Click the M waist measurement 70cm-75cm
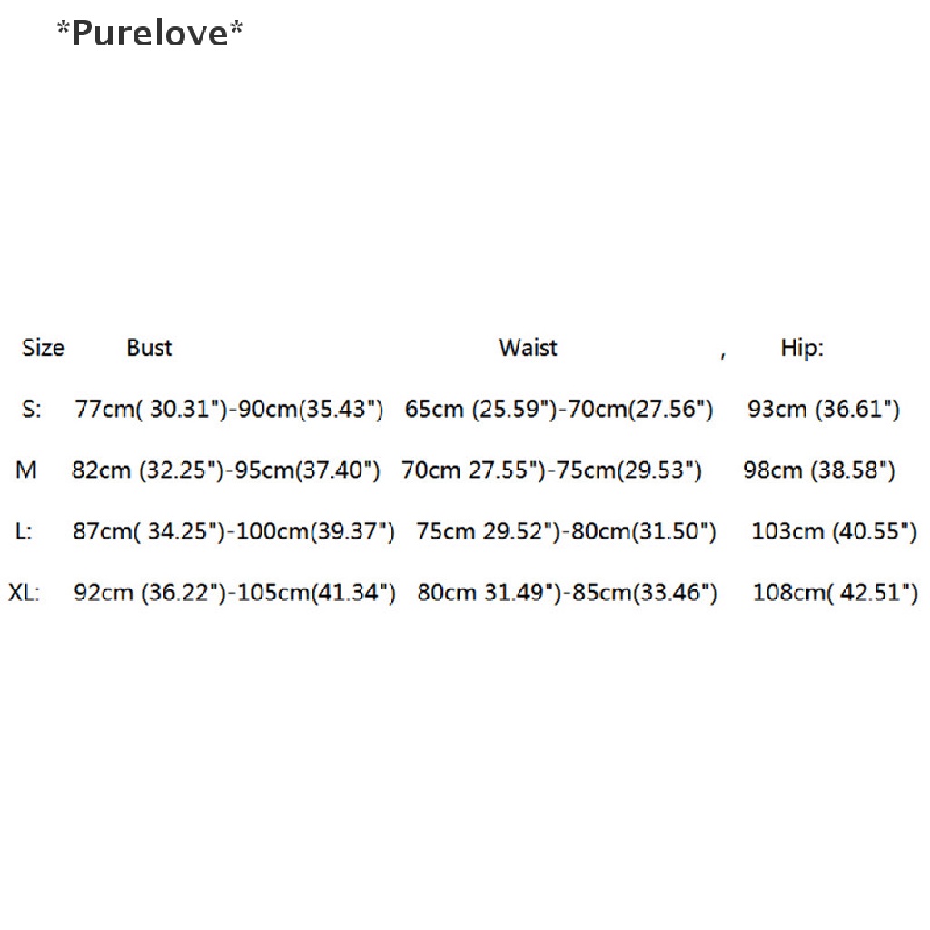Screen dimensions: 930x930 click(551, 470)
